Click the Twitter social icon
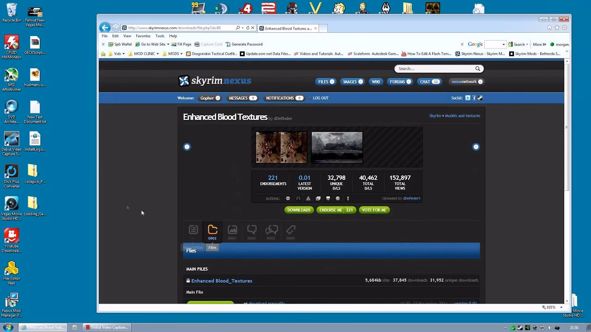The image size is (591, 332). [x=468, y=98]
